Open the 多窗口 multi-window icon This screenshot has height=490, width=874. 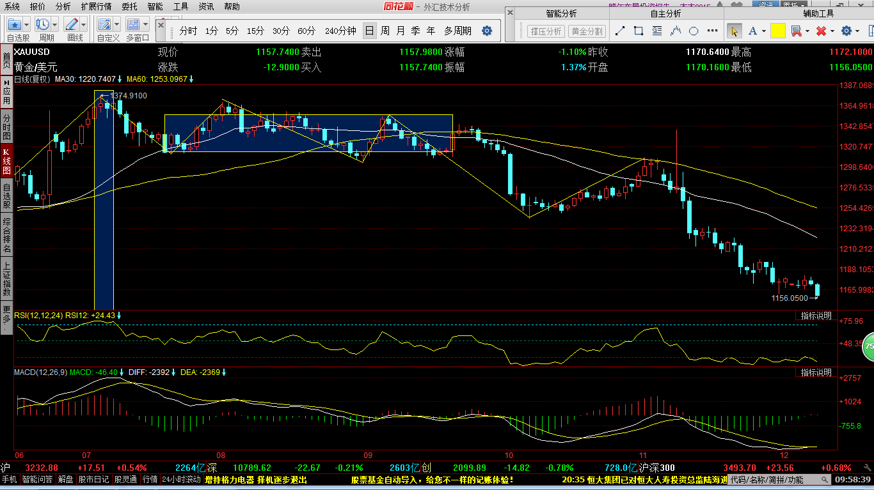click(134, 24)
